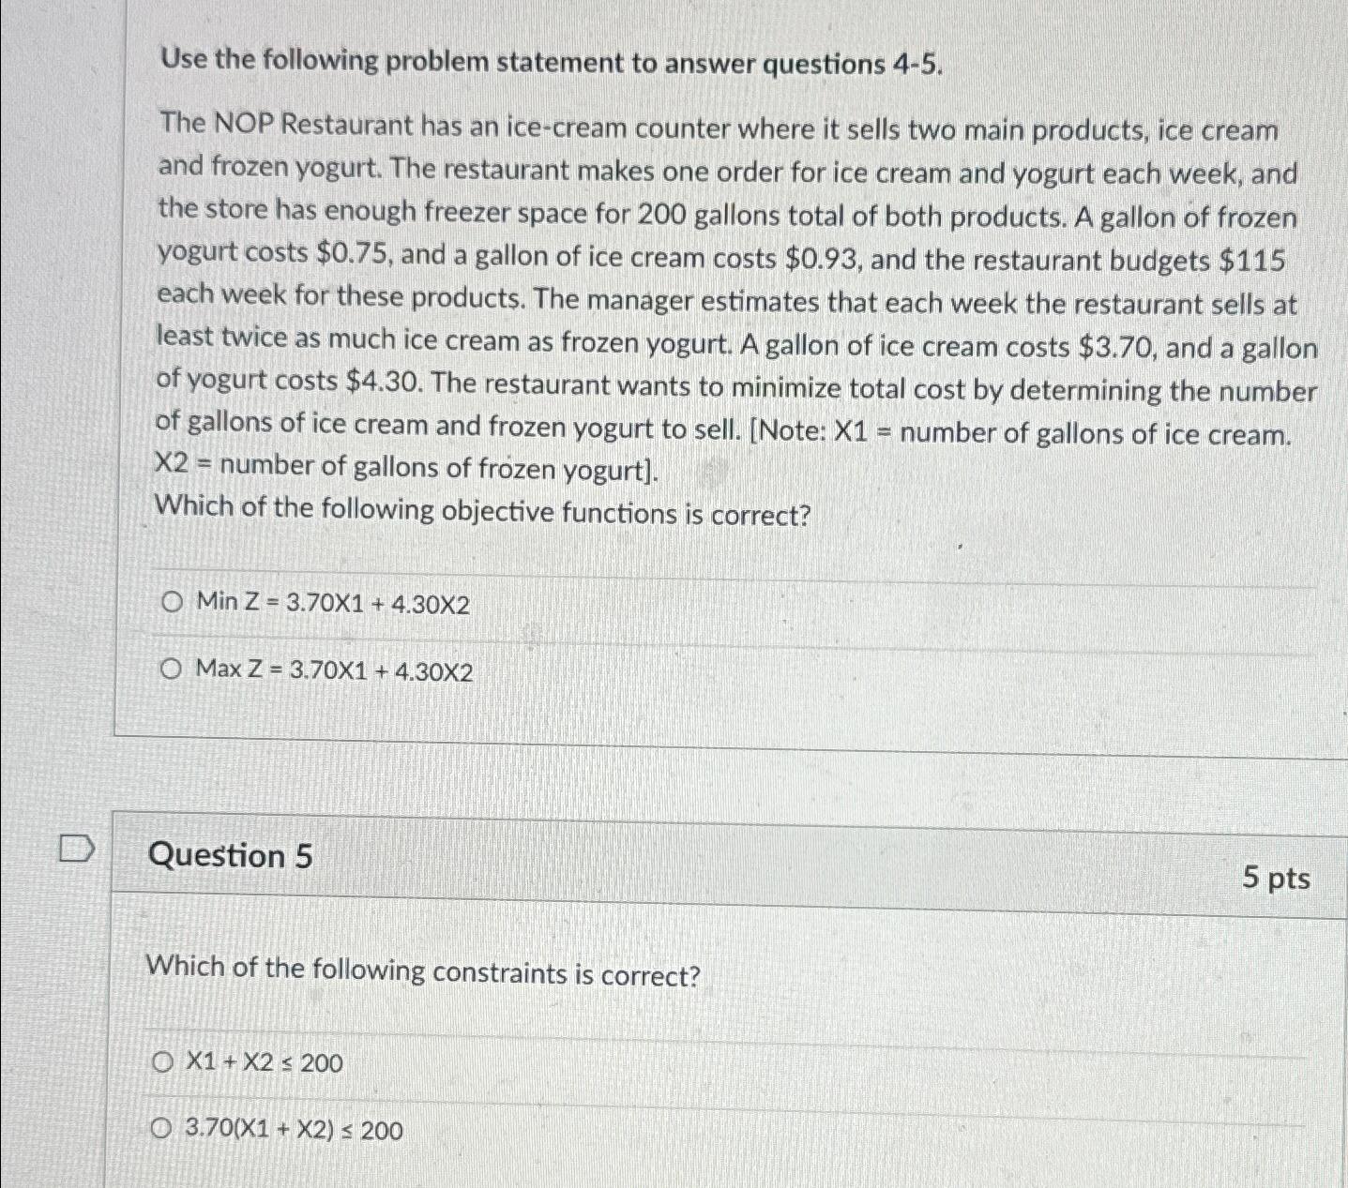Click the bookmark marker left of Question 5
1348x1188 pixels.
(77, 850)
